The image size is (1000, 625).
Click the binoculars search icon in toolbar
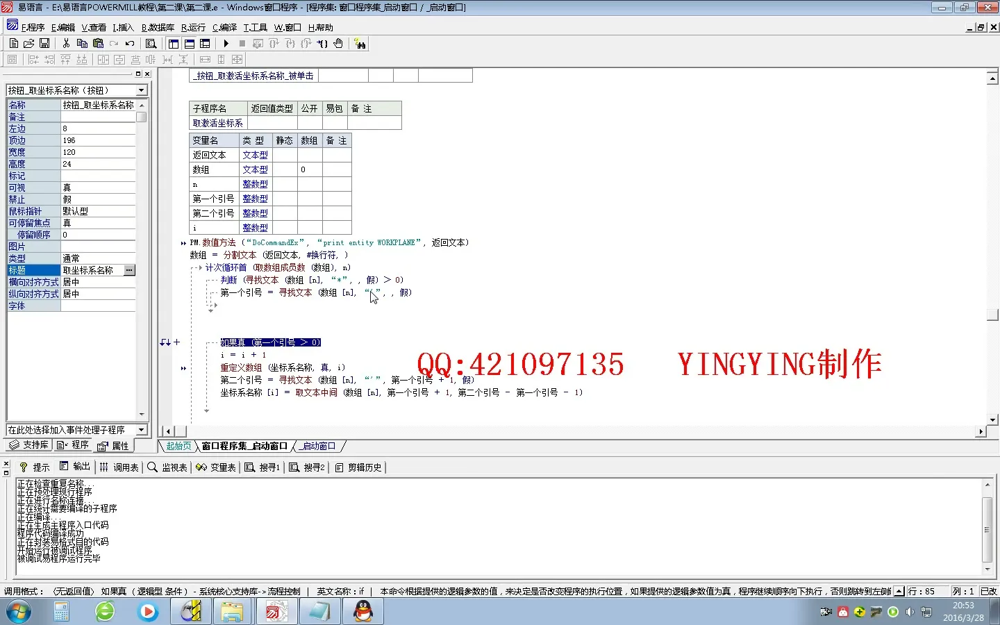(360, 44)
